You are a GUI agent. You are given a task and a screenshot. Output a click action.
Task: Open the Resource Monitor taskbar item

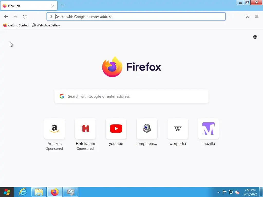point(71,192)
